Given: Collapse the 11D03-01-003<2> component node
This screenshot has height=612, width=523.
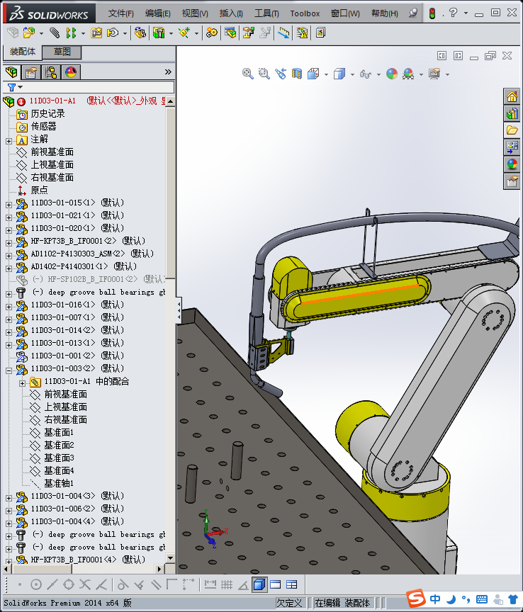Looking at the screenshot, I should pos(9,370).
